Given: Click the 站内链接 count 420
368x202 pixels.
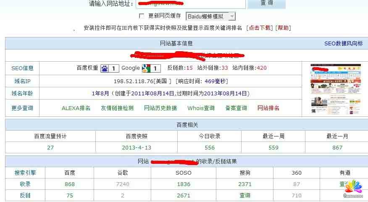Looking at the screenshot, I should (262, 68).
